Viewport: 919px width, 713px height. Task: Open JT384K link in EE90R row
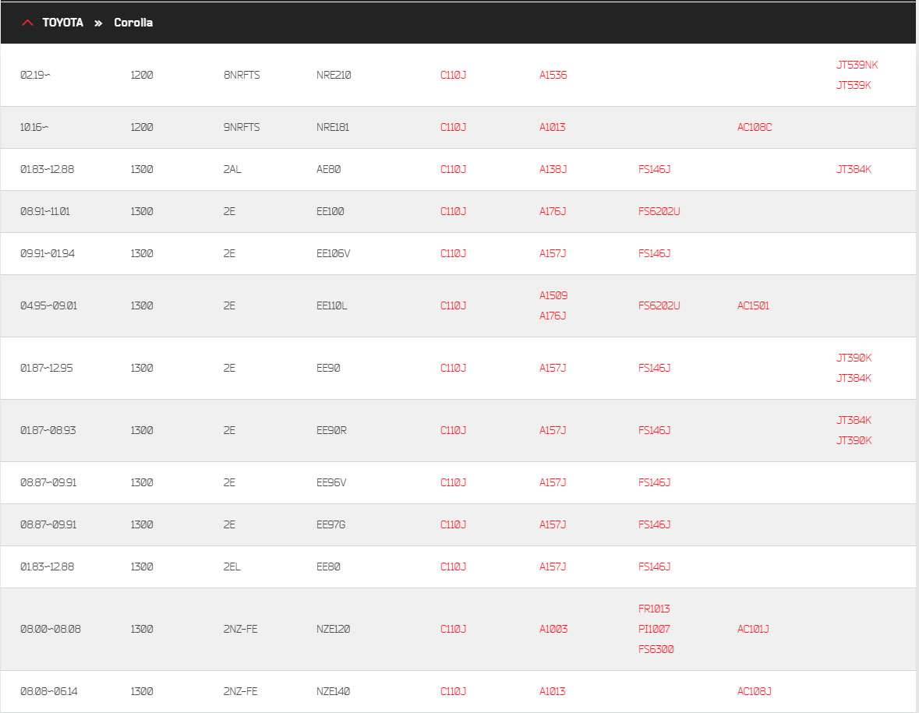point(854,420)
